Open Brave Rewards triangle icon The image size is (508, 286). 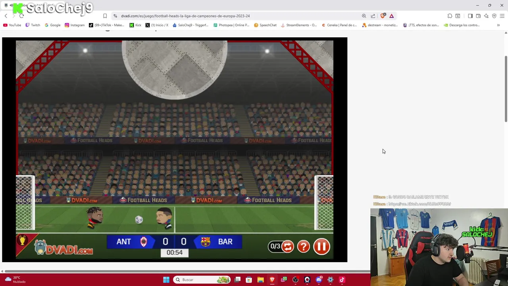(x=391, y=16)
